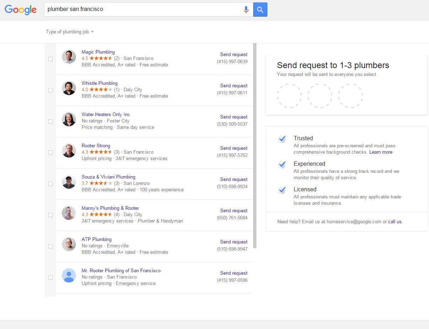
Task: Click phone number (415) 997-0611
Action: (x=232, y=93)
